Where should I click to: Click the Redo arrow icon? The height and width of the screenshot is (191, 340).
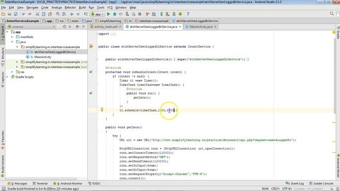click(x=30, y=14)
